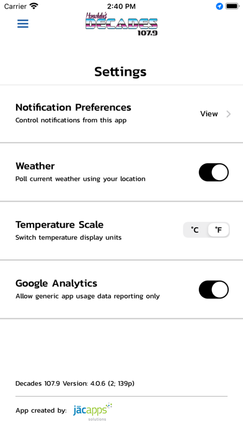Tap the Honolulu's Decades 107.9 logo
This screenshot has width=243, height=432.
[122, 24]
